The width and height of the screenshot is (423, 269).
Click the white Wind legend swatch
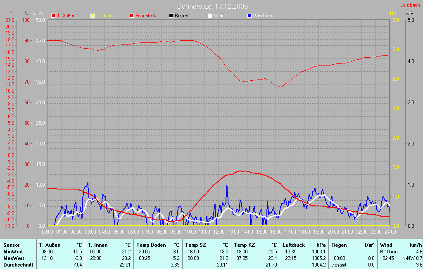(x=210, y=16)
